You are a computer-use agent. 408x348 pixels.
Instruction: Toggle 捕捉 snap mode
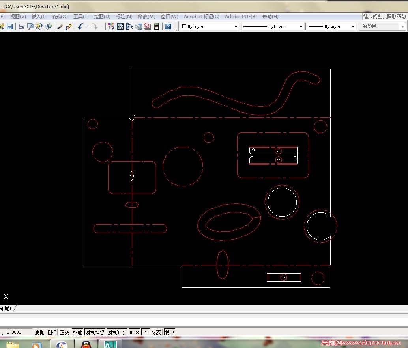39,332
